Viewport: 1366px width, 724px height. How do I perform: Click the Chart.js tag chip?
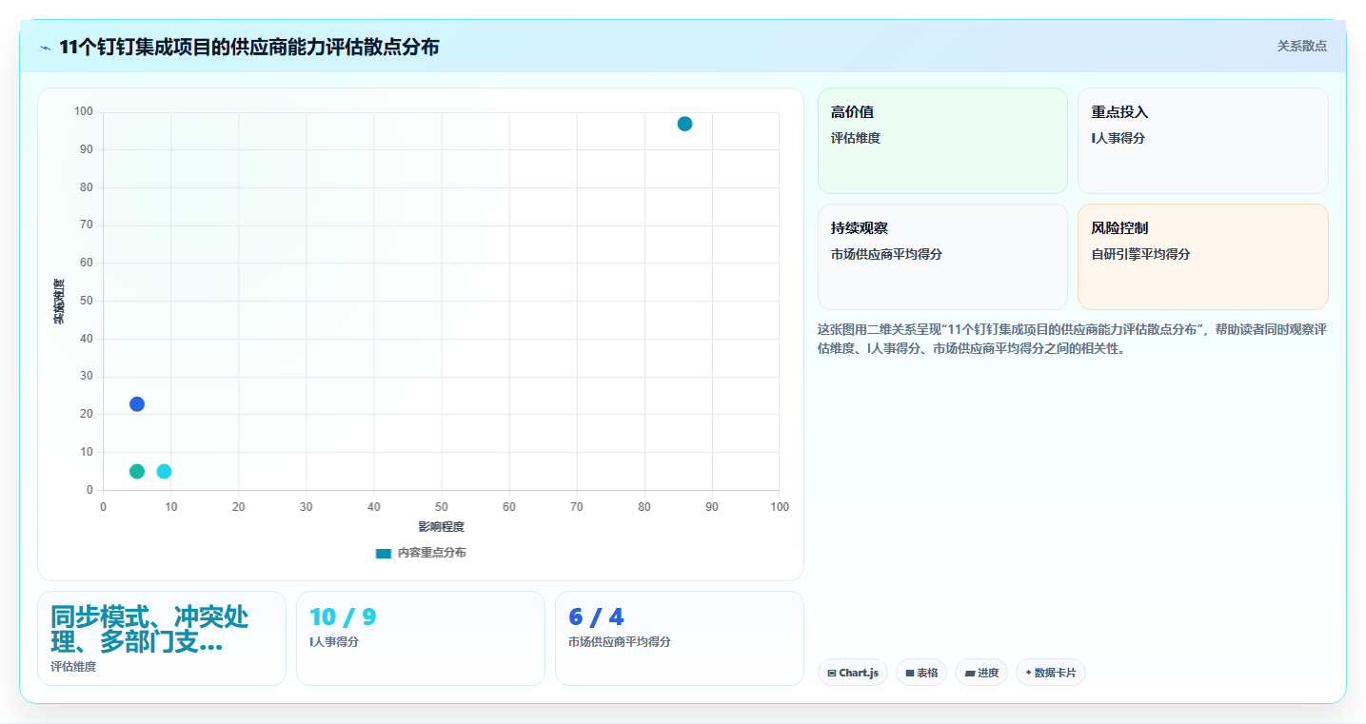tap(853, 673)
